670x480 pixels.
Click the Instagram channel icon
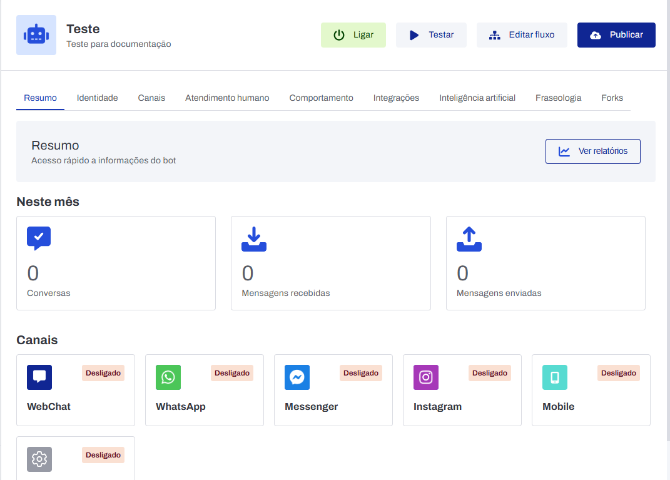click(426, 377)
